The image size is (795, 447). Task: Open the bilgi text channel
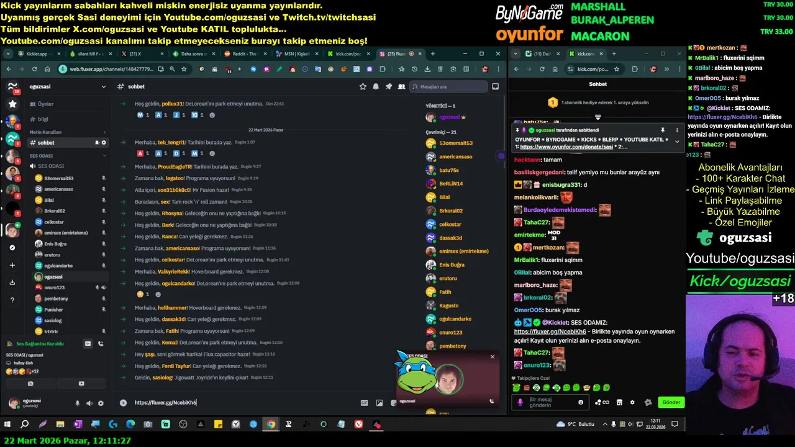click(68, 119)
